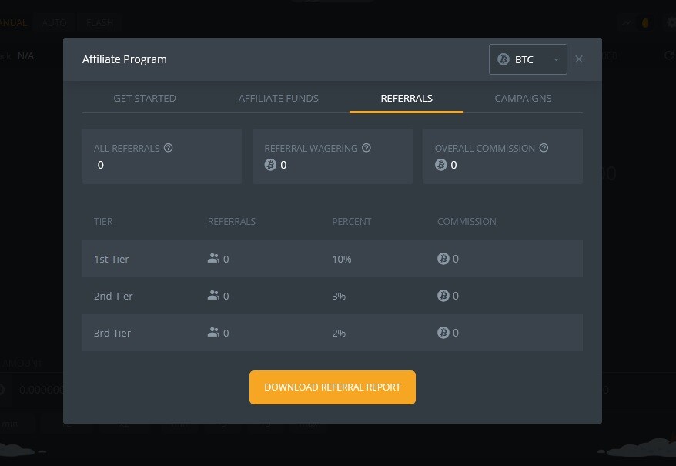Select the referrals people icon in 1st-Tier row
Screen dimensions: 676x466
tap(213, 259)
